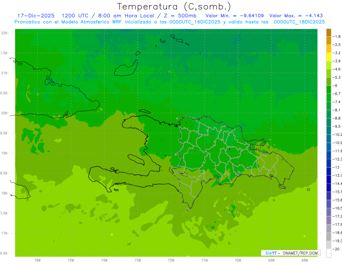Click the "75W" longitude label
342x264 pixels.
coord(71,260)
